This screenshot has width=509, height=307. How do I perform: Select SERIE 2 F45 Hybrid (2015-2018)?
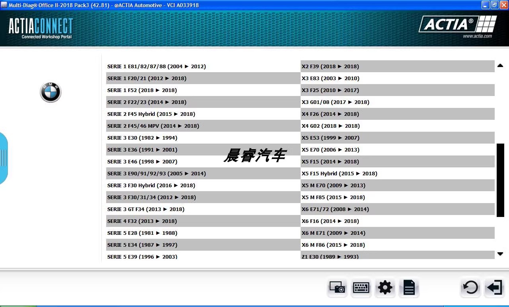(203, 114)
